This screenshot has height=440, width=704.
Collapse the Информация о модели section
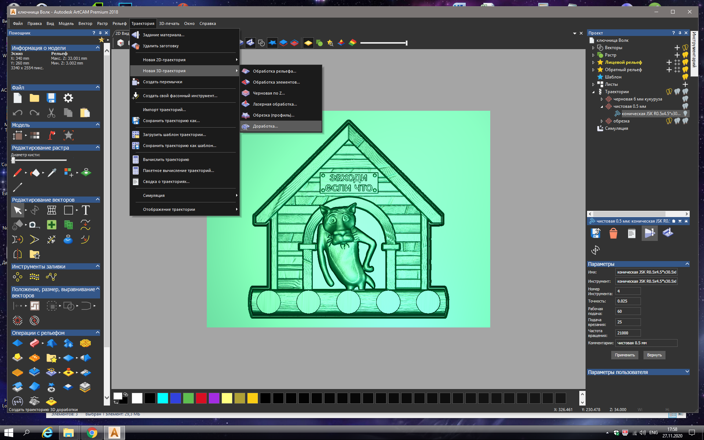[98, 48]
